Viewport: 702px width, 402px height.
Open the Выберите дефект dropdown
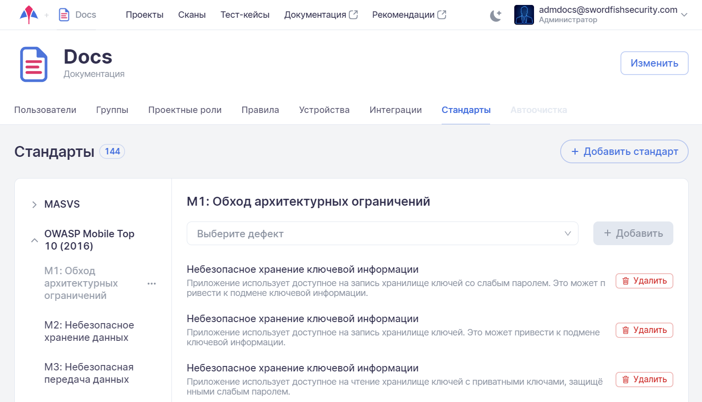[x=382, y=233]
